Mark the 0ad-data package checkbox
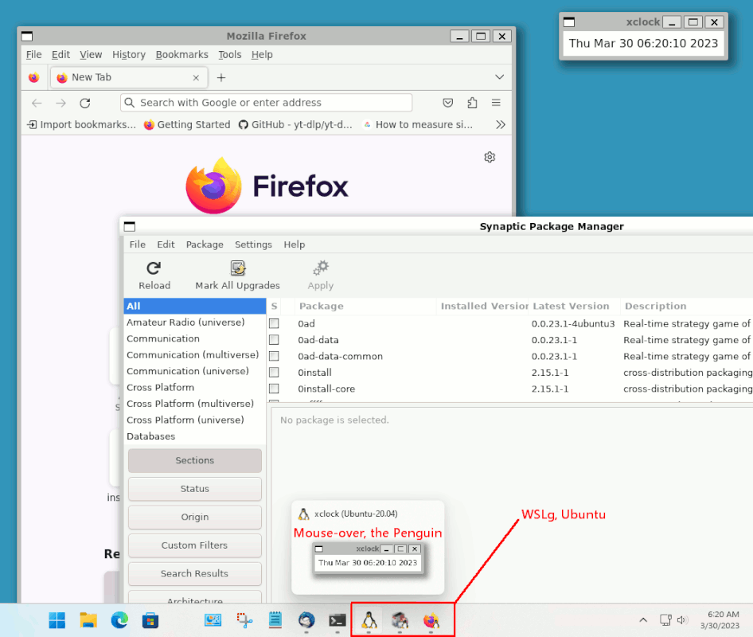This screenshot has width=753, height=637. [274, 340]
